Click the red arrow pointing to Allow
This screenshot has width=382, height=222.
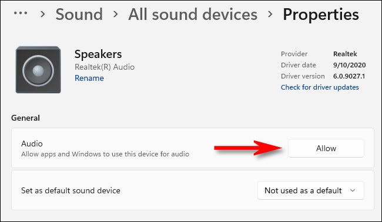(x=248, y=148)
